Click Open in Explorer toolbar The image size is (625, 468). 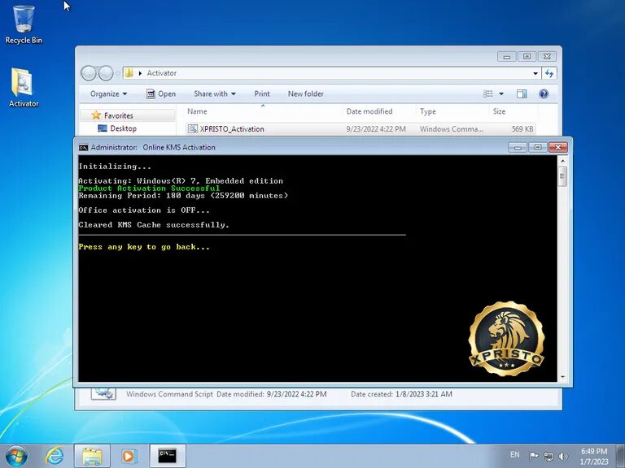(161, 94)
